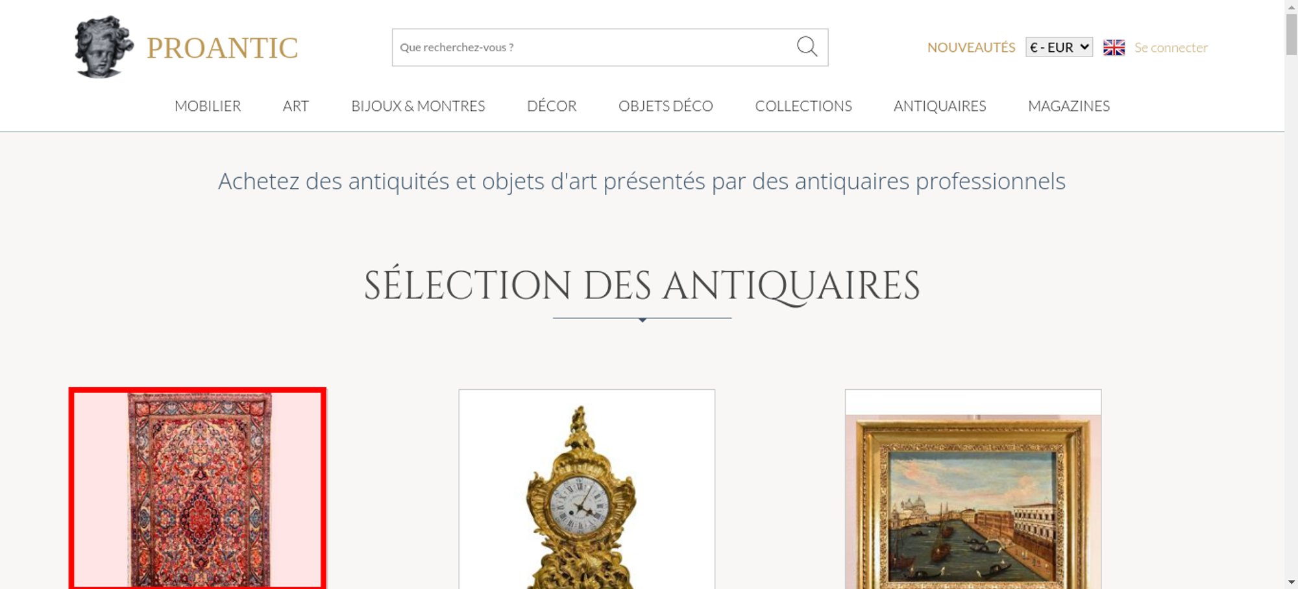Open the Venice canal painting listing
1298x589 pixels.
973,489
